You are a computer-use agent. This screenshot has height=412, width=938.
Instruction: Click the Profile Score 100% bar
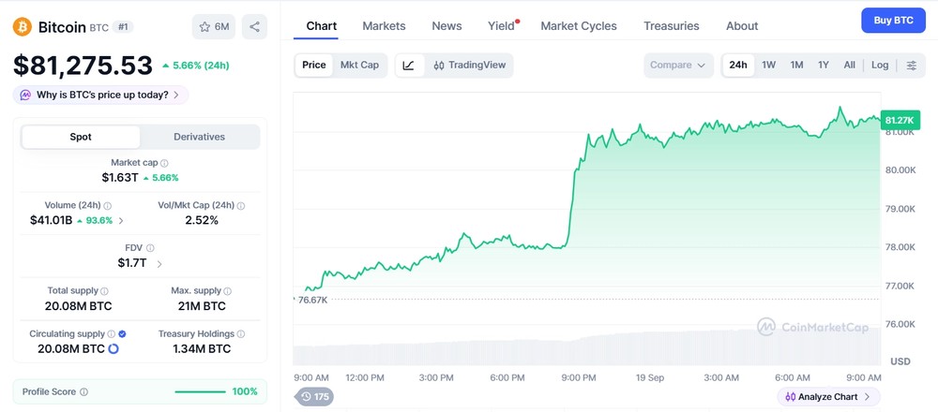tap(201, 392)
